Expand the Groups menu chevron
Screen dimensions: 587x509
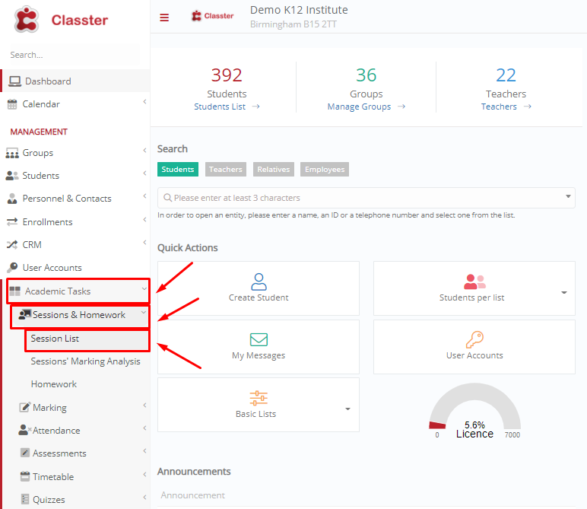(x=144, y=151)
